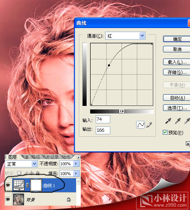Screen dimensions: 190x210
Task: Click the 取消 button
Action: (x=177, y=49)
